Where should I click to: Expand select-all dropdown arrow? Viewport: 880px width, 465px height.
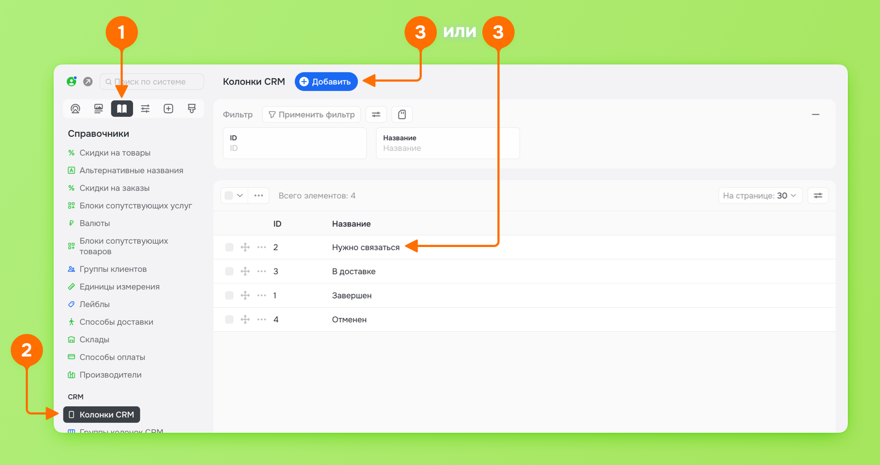coord(240,195)
